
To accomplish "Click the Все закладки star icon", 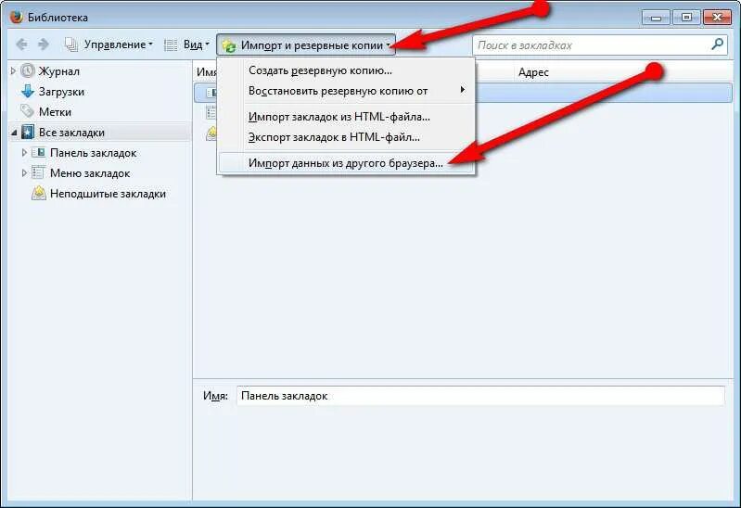I will pos(28,133).
